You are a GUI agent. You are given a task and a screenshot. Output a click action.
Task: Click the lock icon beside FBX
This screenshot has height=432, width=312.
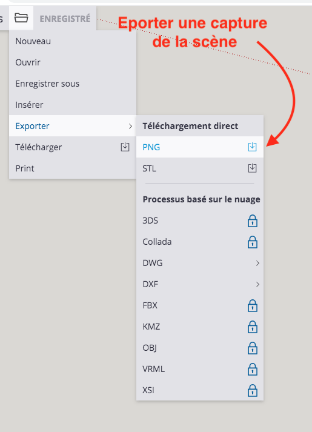(253, 306)
